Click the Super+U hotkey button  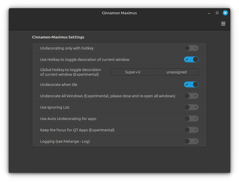coord(132,72)
